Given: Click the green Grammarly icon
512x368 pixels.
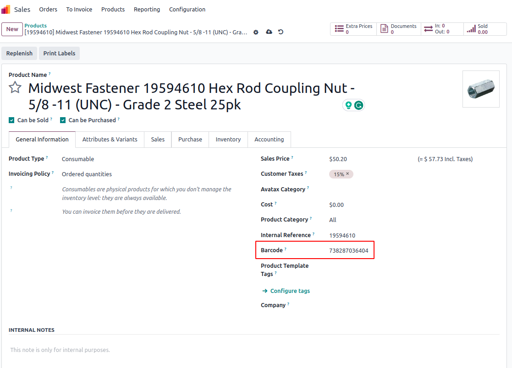Looking at the screenshot, I should tap(358, 105).
